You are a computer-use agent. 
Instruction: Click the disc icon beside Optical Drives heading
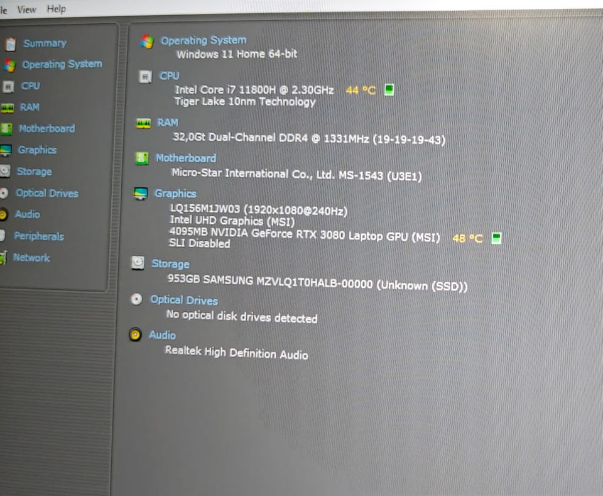point(136,299)
